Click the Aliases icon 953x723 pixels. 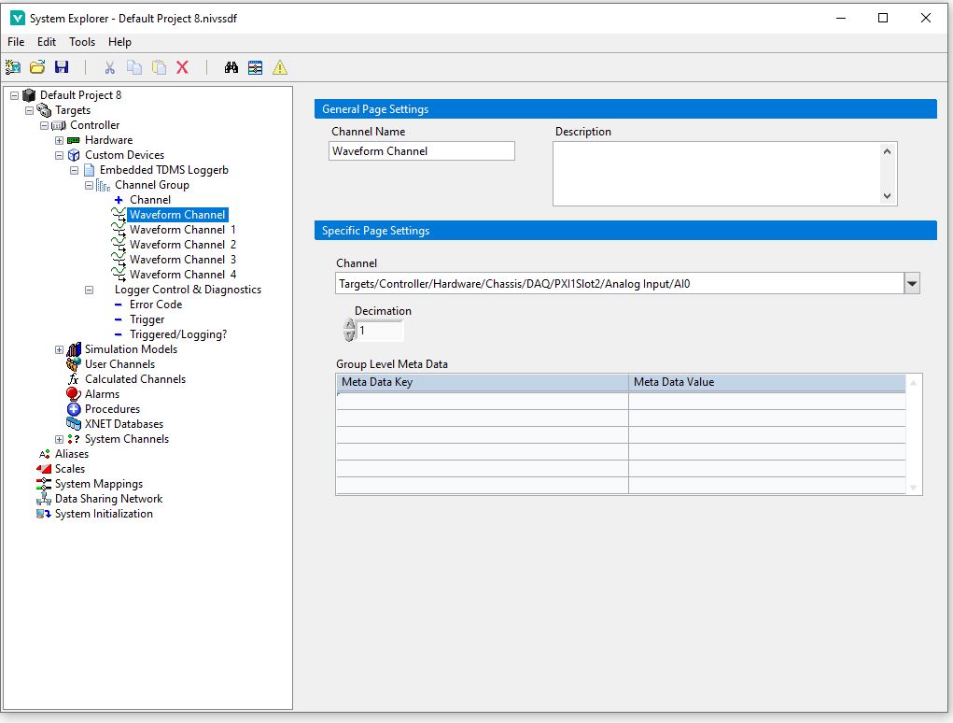point(44,454)
